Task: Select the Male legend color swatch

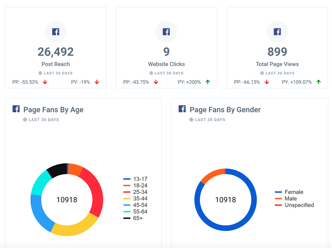Action: 279,199
